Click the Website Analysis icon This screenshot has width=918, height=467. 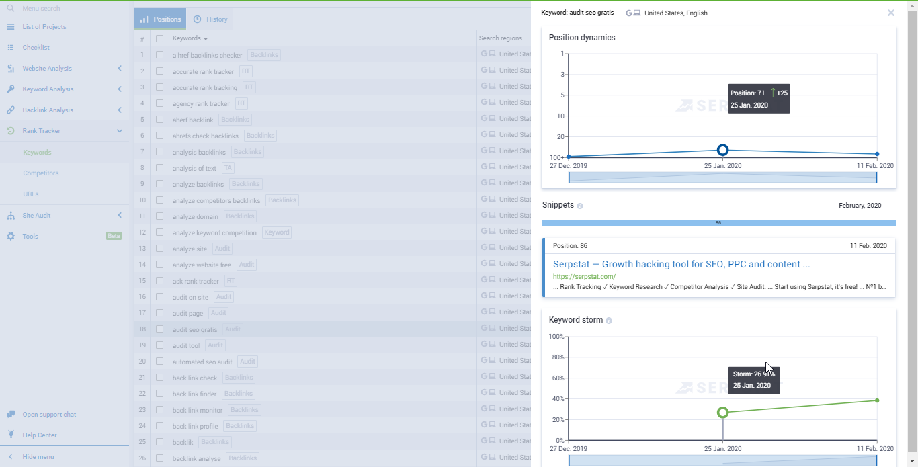(10, 68)
